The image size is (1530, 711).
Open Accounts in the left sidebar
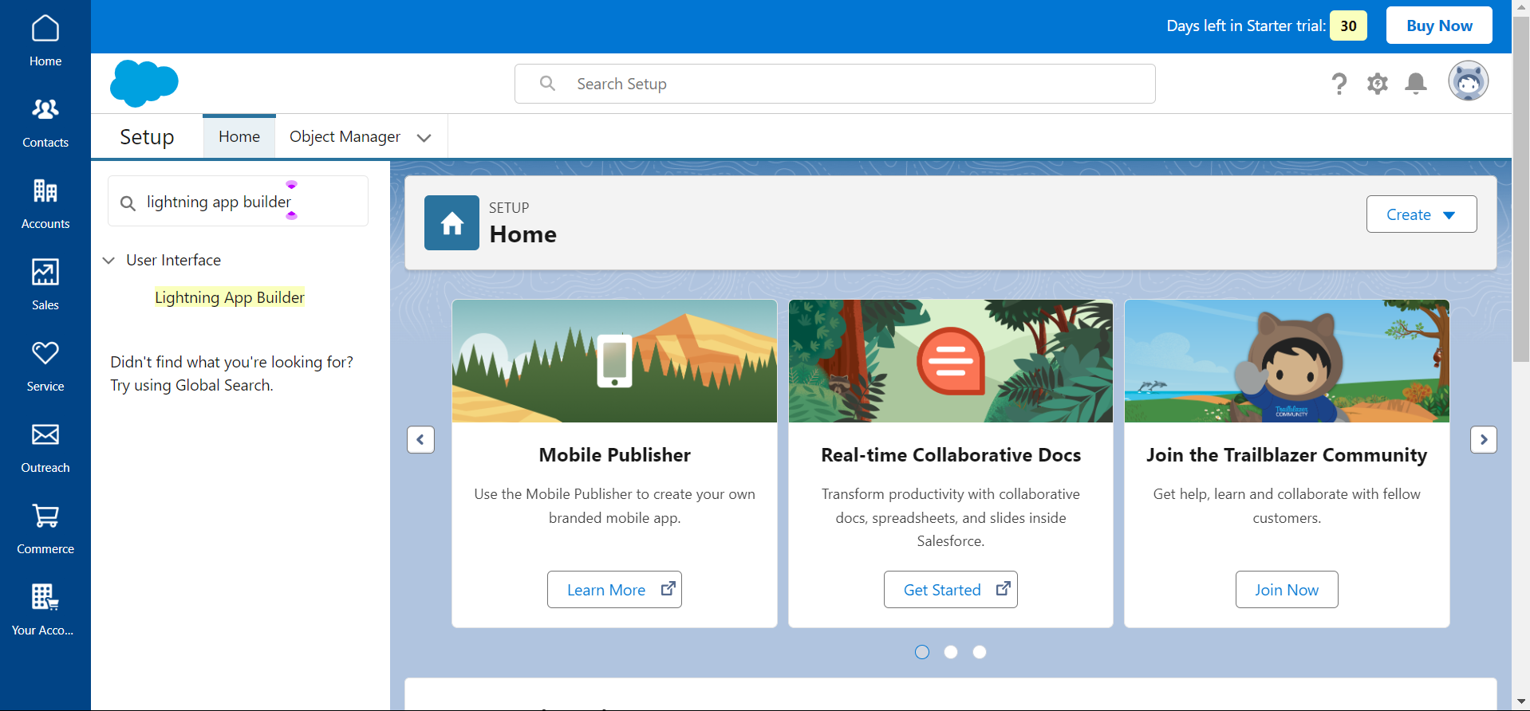click(x=45, y=203)
